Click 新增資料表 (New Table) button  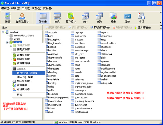[100, 27]
